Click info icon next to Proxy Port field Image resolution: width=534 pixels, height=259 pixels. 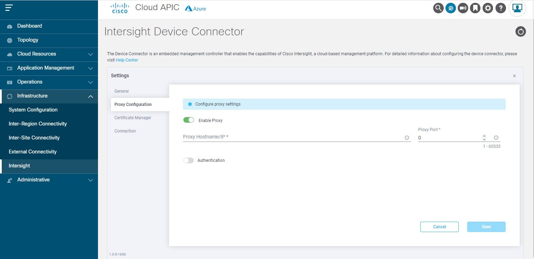click(x=496, y=138)
